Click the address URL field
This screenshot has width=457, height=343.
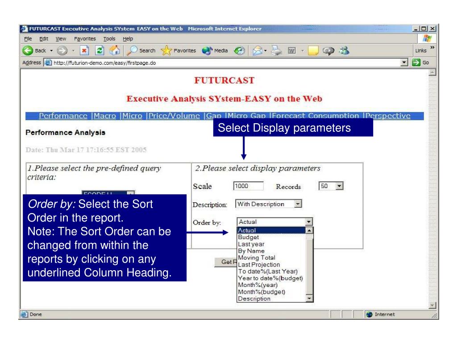point(226,63)
